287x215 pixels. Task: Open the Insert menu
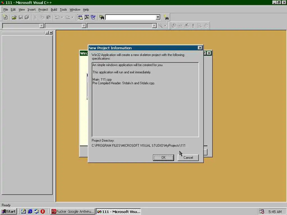(31, 10)
